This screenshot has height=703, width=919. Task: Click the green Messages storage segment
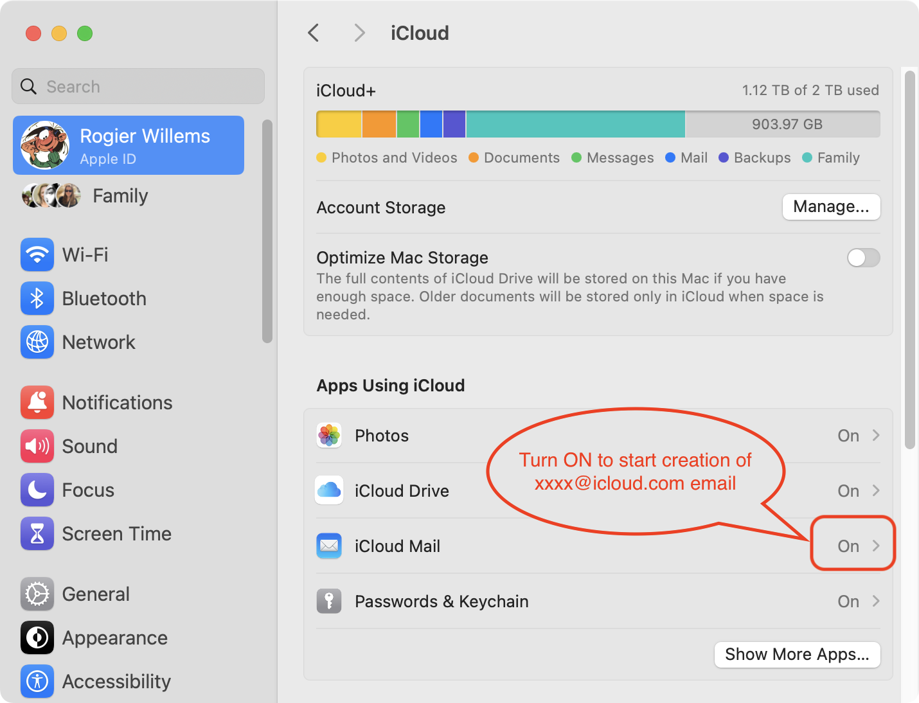coord(408,124)
